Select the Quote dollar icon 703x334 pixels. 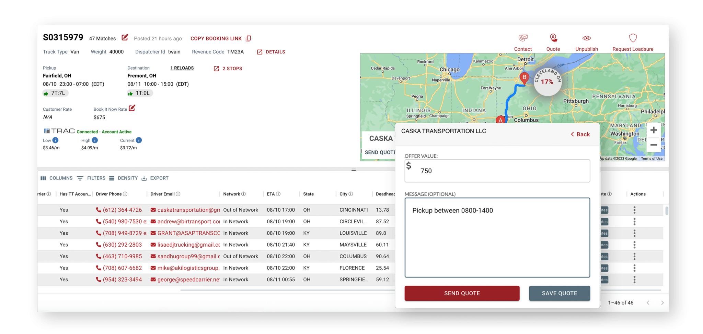click(x=553, y=38)
